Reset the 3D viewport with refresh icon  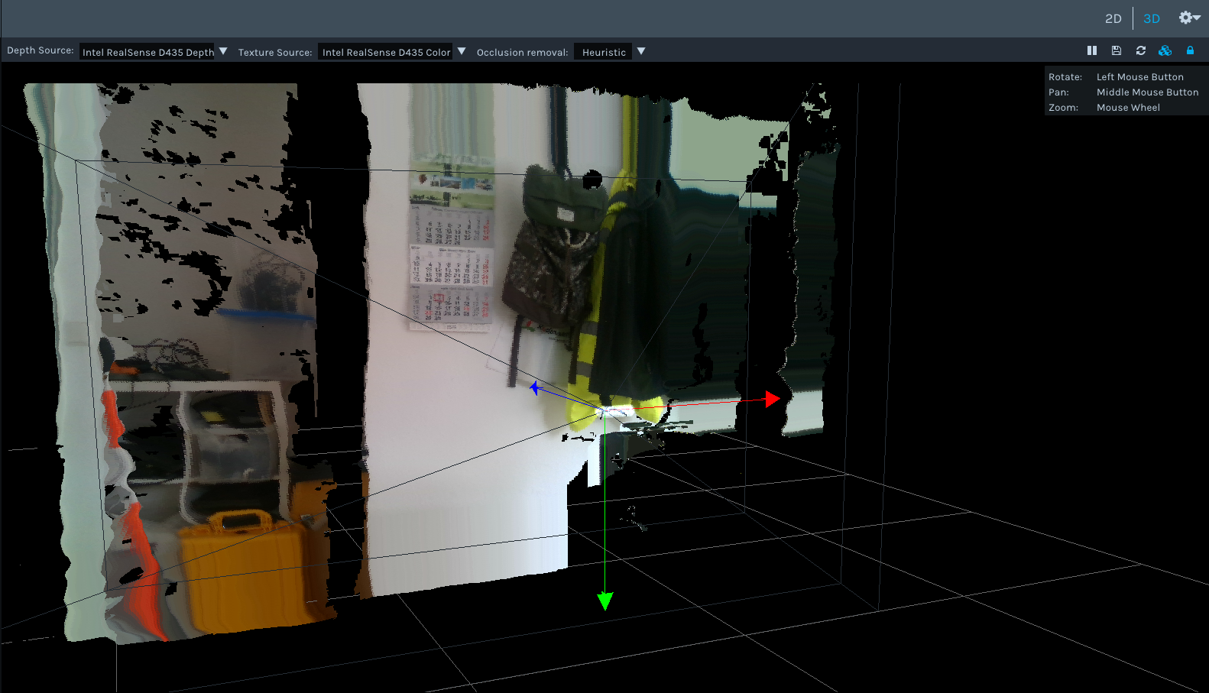pyautogui.click(x=1140, y=50)
